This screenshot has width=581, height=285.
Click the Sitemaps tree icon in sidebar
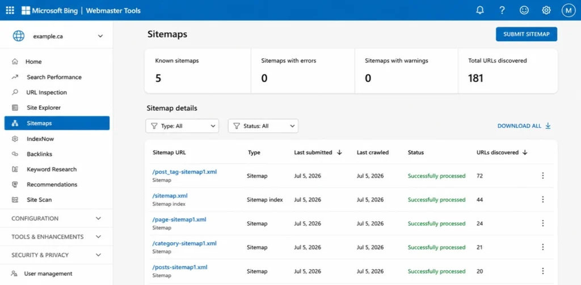coord(15,123)
